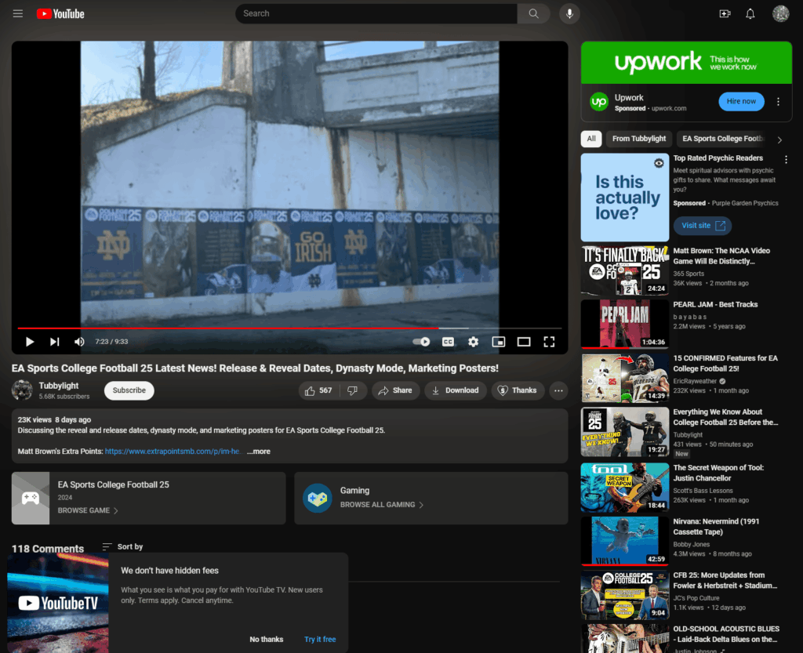Viewport: 803px width, 653px height.
Task: Click No thanks on YouTube TV promo
Action: point(267,639)
